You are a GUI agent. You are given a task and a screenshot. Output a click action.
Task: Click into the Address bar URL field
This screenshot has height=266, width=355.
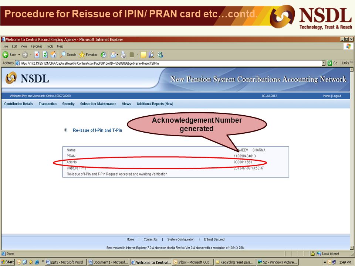click(169, 63)
